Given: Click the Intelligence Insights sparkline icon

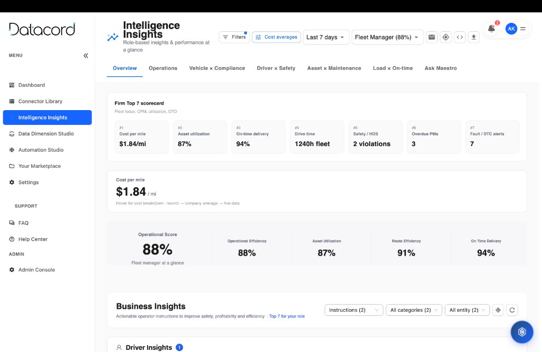Looking at the screenshot, I should click(x=113, y=37).
